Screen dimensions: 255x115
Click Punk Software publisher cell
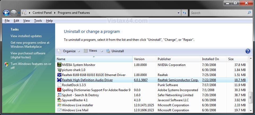click(168, 85)
